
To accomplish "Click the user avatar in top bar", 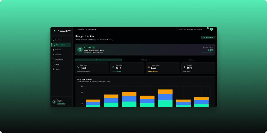I will click(x=211, y=29).
